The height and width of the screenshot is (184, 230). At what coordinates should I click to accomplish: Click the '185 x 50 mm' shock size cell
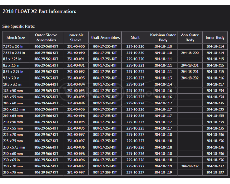coord(16,91)
